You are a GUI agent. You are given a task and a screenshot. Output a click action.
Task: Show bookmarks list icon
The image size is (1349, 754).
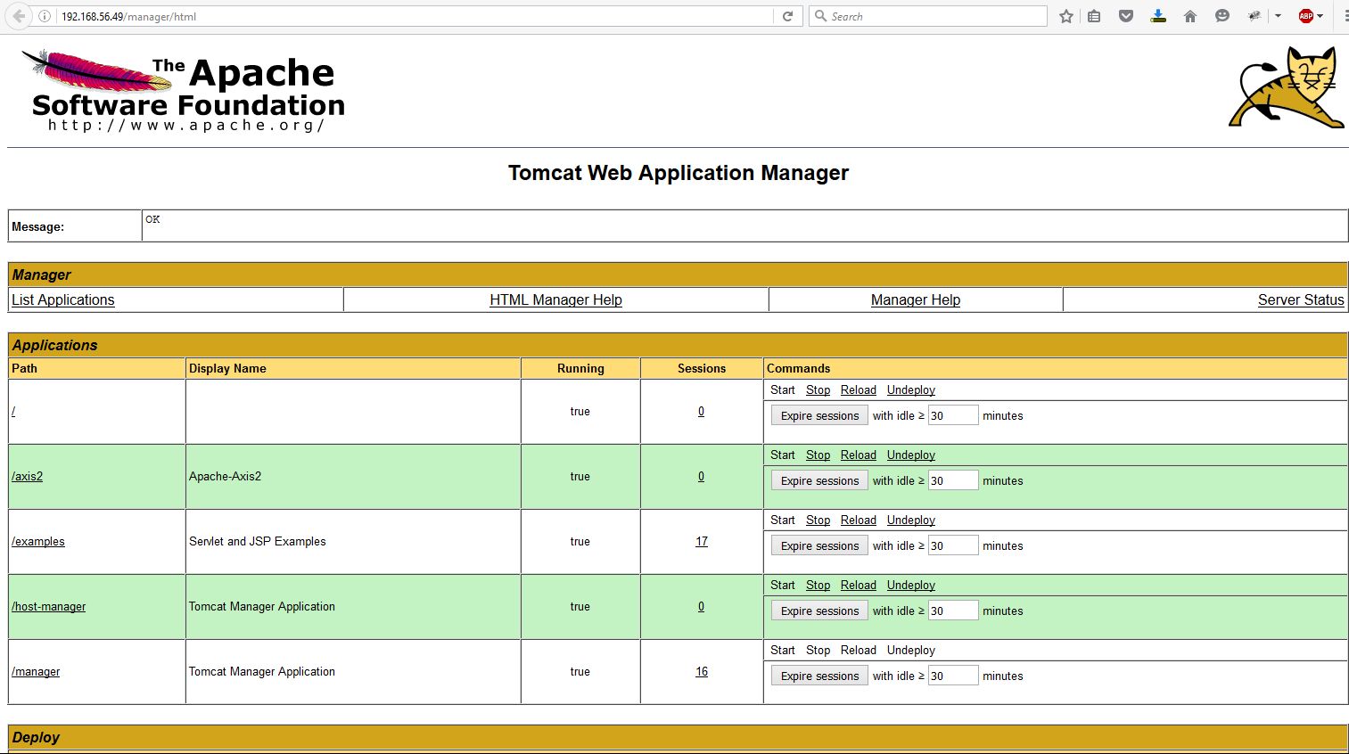pos(1094,16)
